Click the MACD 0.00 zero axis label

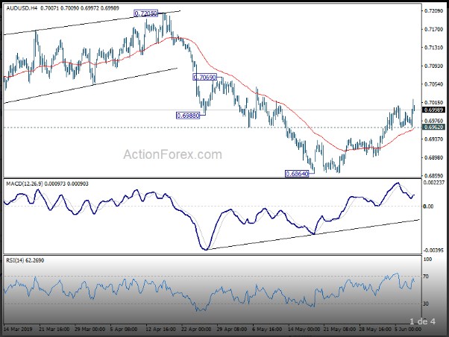pos(427,207)
